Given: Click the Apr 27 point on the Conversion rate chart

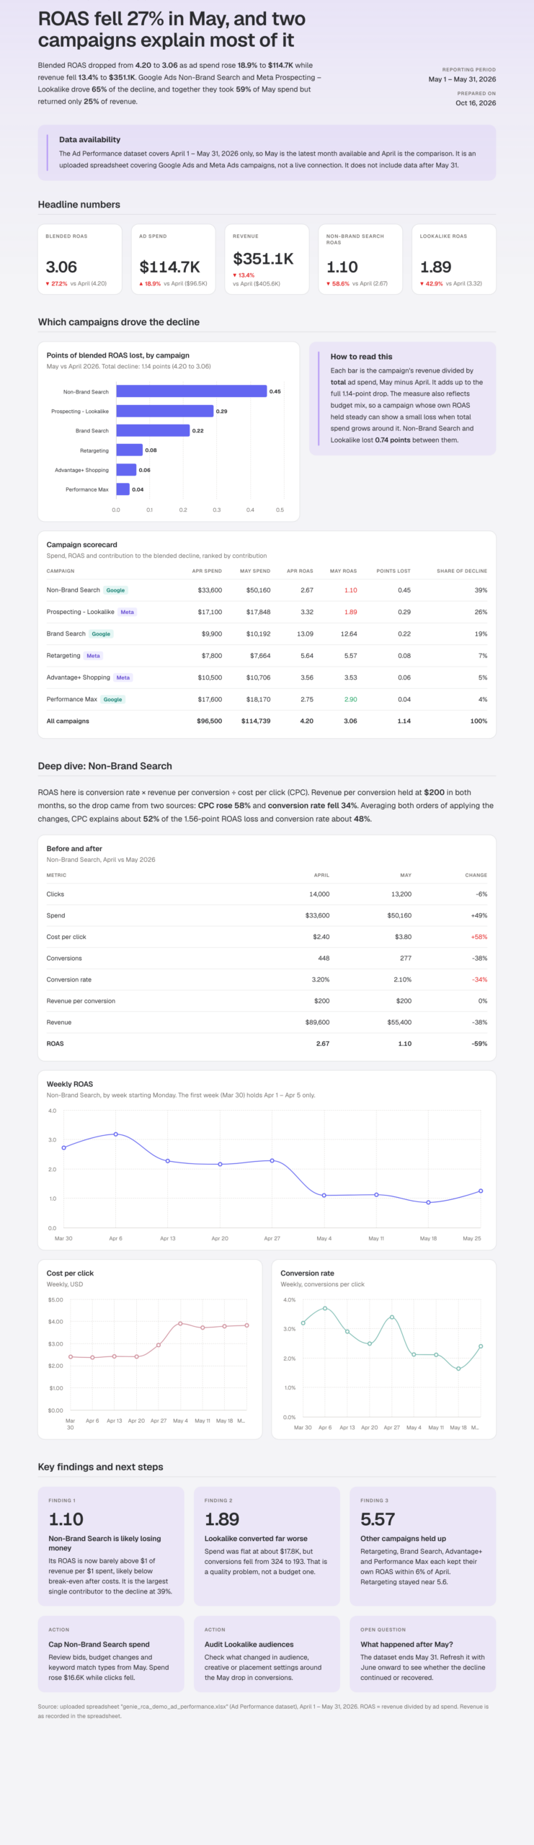Looking at the screenshot, I should click(392, 1317).
